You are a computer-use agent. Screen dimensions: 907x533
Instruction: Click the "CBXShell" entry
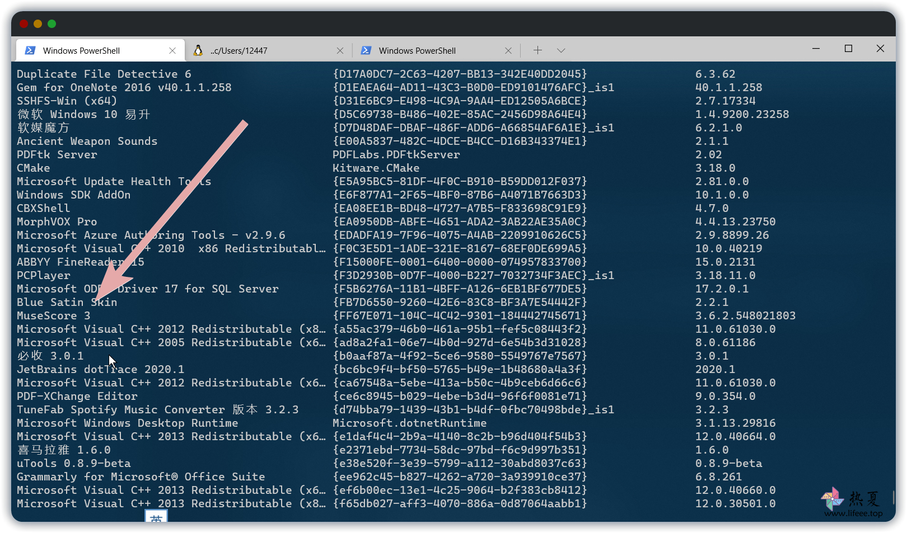tap(44, 208)
